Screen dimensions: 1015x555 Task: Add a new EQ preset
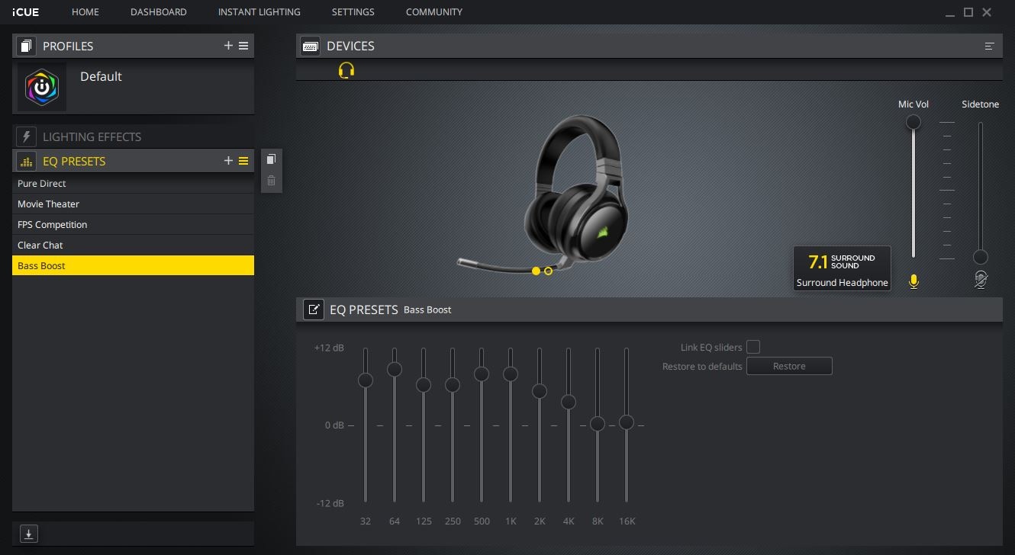228,161
